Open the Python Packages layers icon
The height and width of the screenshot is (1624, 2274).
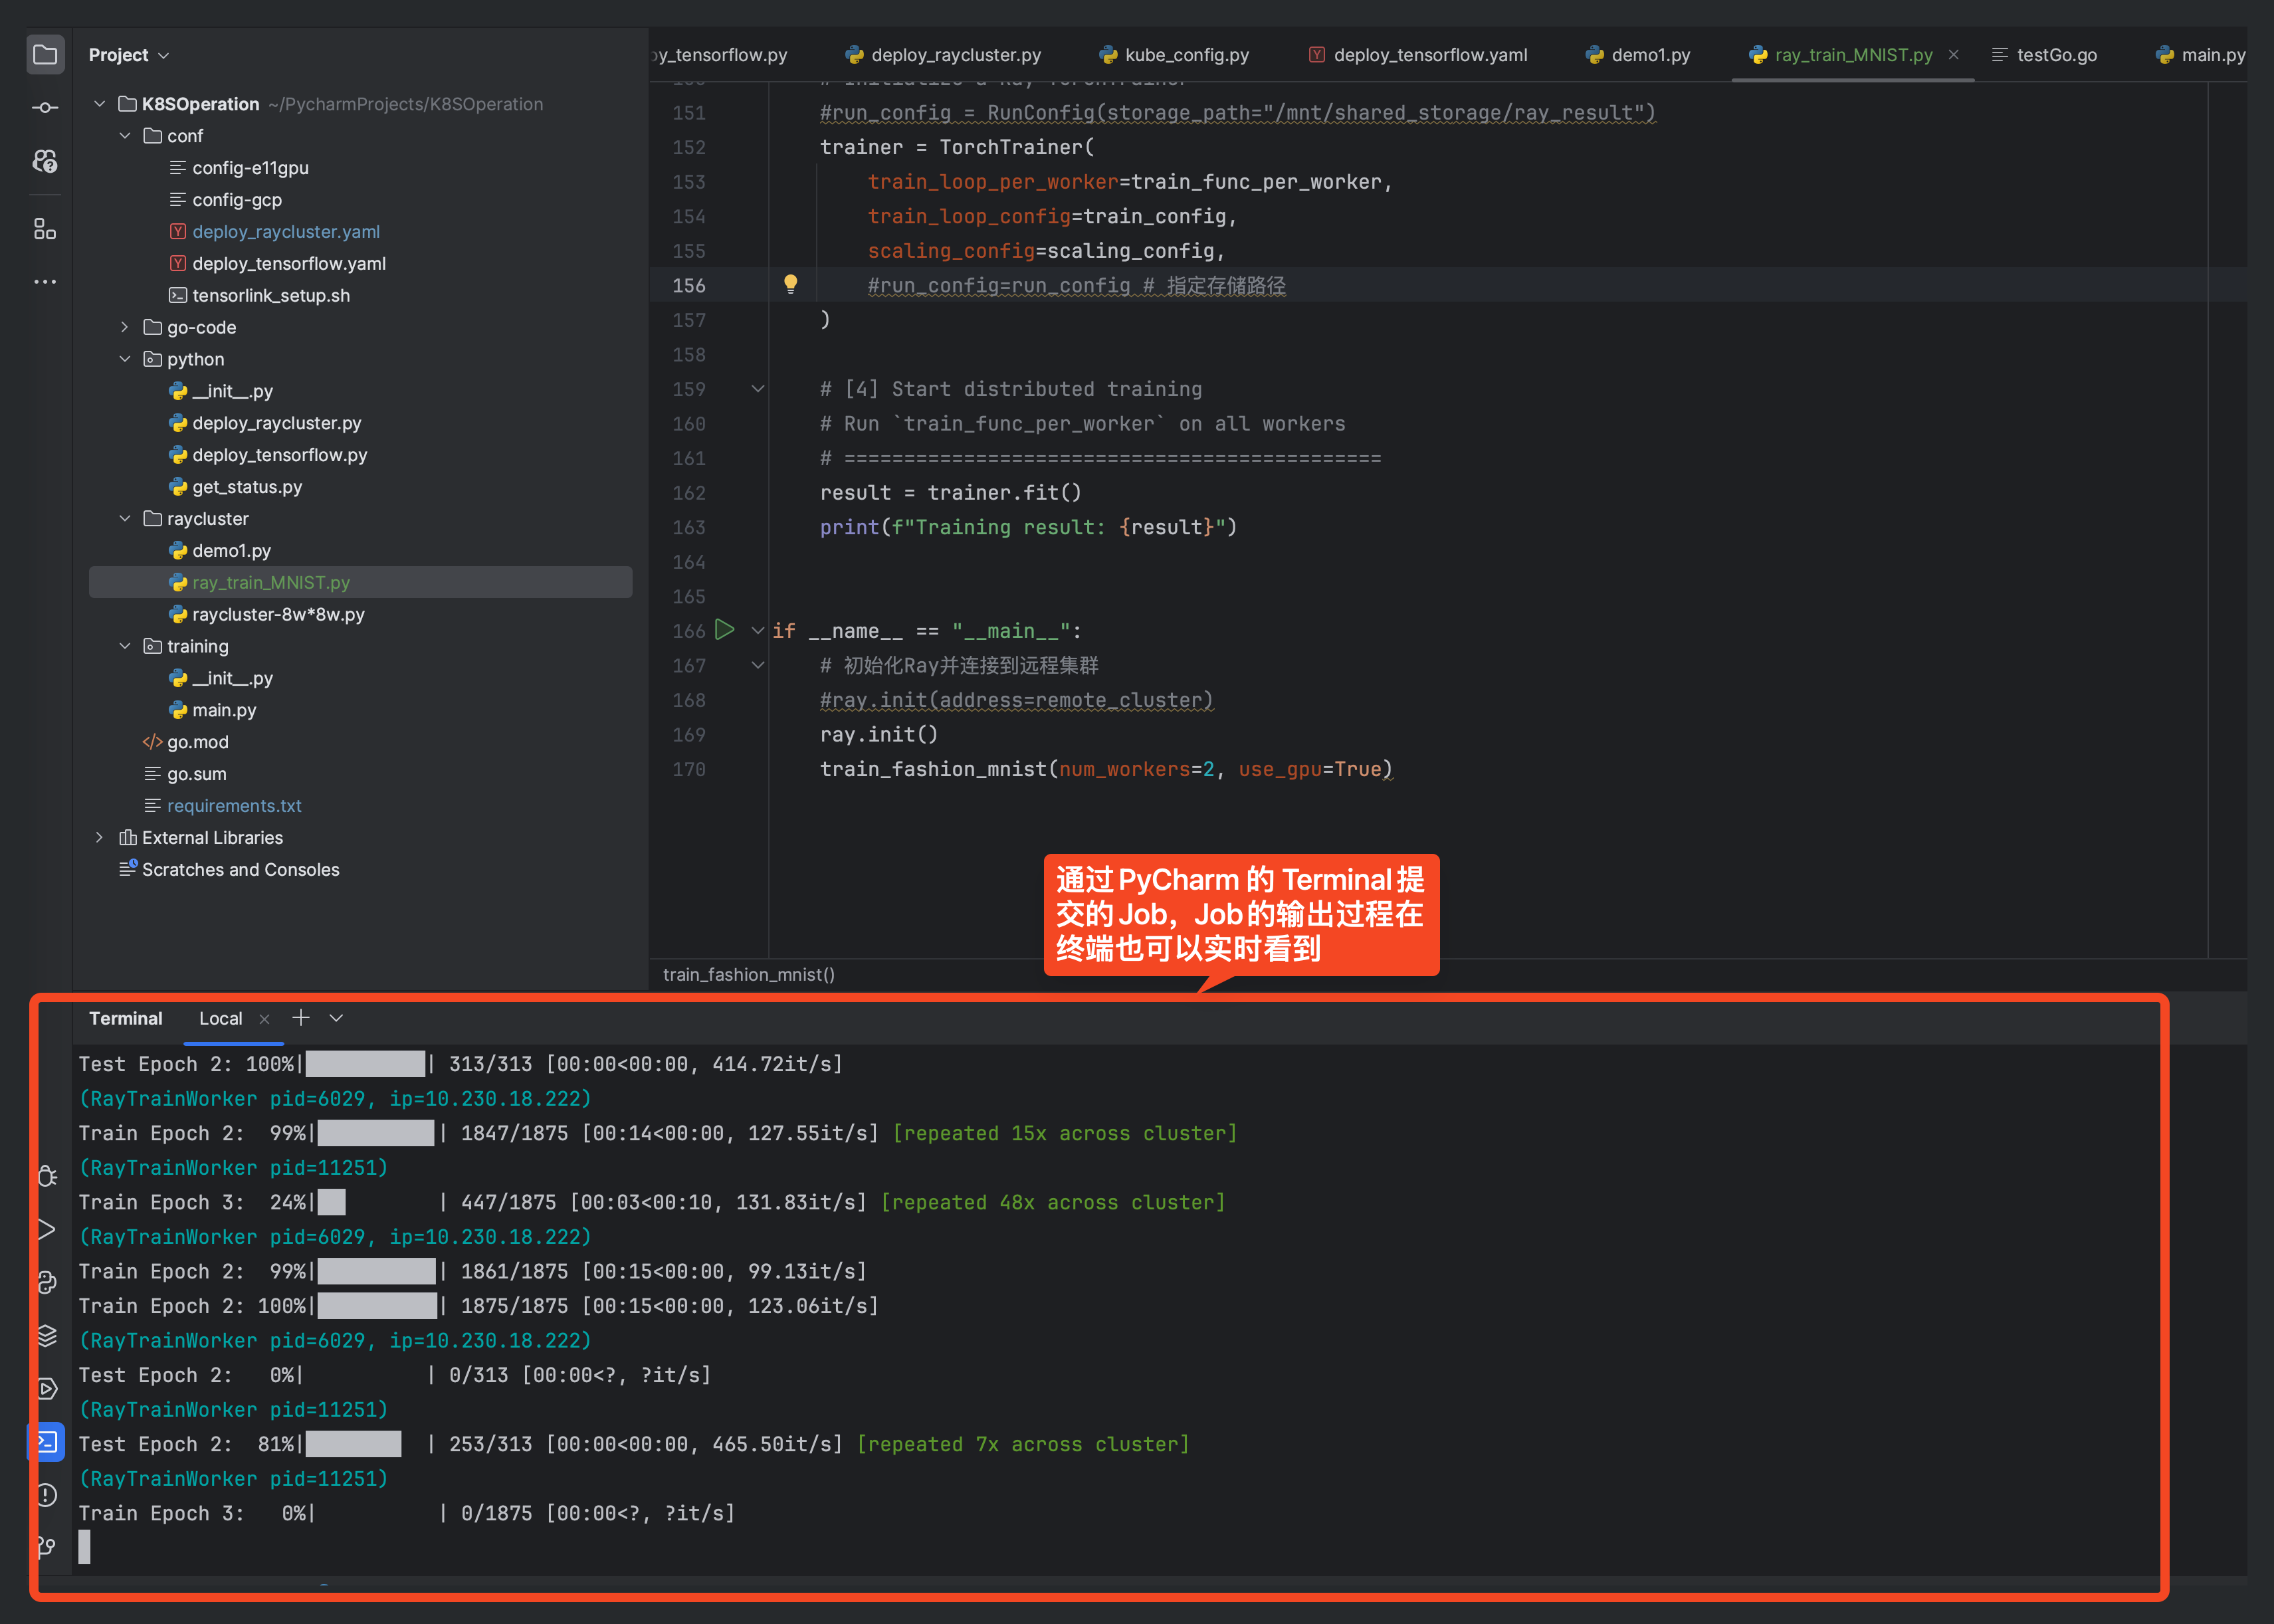click(x=47, y=1336)
